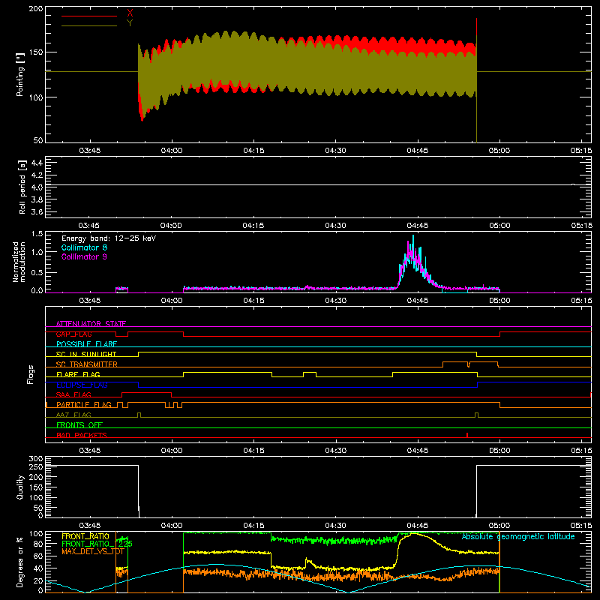The height and width of the screenshot is (600, 600).
Task: Click the magenta 'Collimator 9' legend entry
Action: pos(84,256)
